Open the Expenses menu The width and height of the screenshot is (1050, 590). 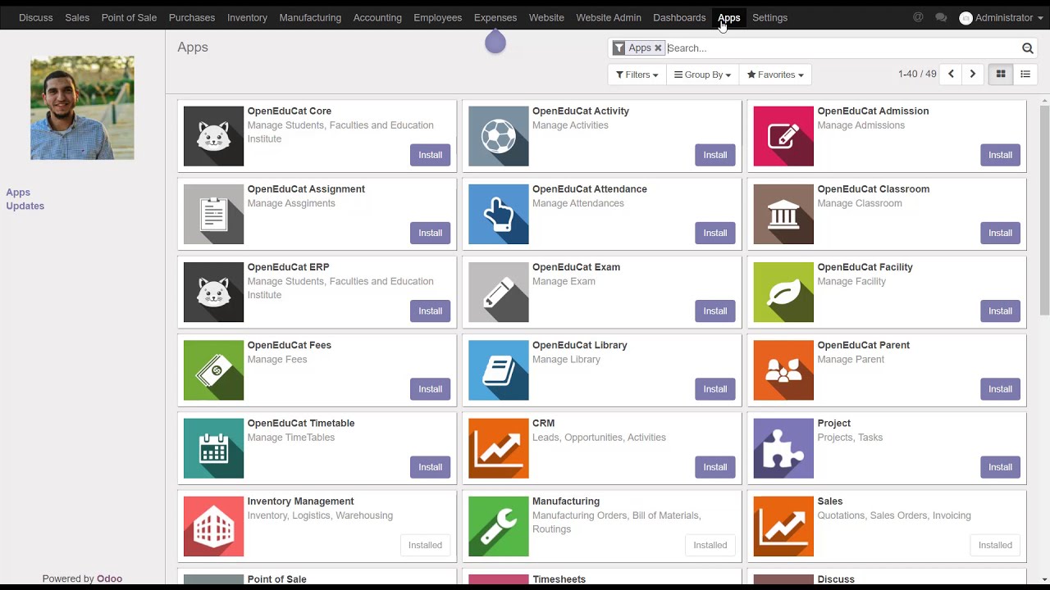pos(495,17)
